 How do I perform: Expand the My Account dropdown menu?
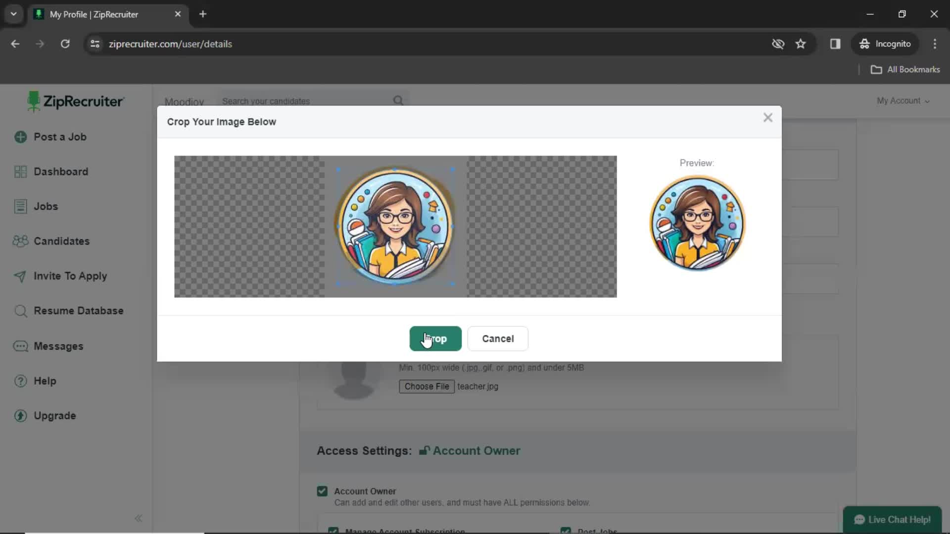tap(902, 100)
